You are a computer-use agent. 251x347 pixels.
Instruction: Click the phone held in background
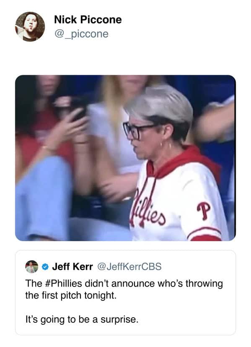pyautogui.click(x=77, y=108)
